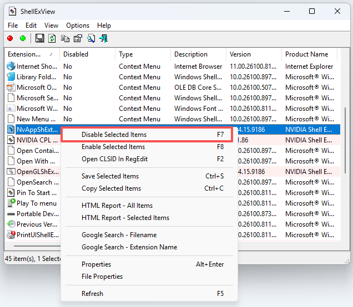The width and height of the screenshot is (353, 307).
Task: Sort by the Description column header
Action: pos(198,54)
